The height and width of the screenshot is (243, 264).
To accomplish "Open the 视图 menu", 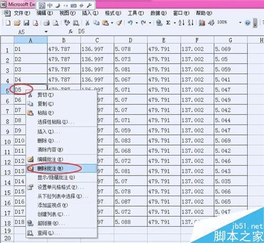I will [68, 13].
